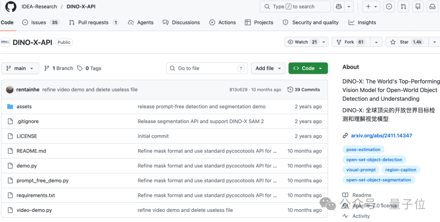The image size is (440, 222).
Task: Select the open-set-object-detection topic tag
Action: [374, 159]
